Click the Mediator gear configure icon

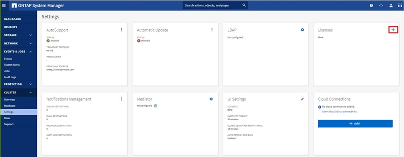211,99
